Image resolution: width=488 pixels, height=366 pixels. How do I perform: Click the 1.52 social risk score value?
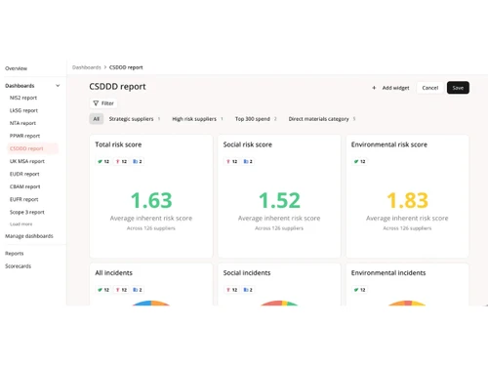279,200
